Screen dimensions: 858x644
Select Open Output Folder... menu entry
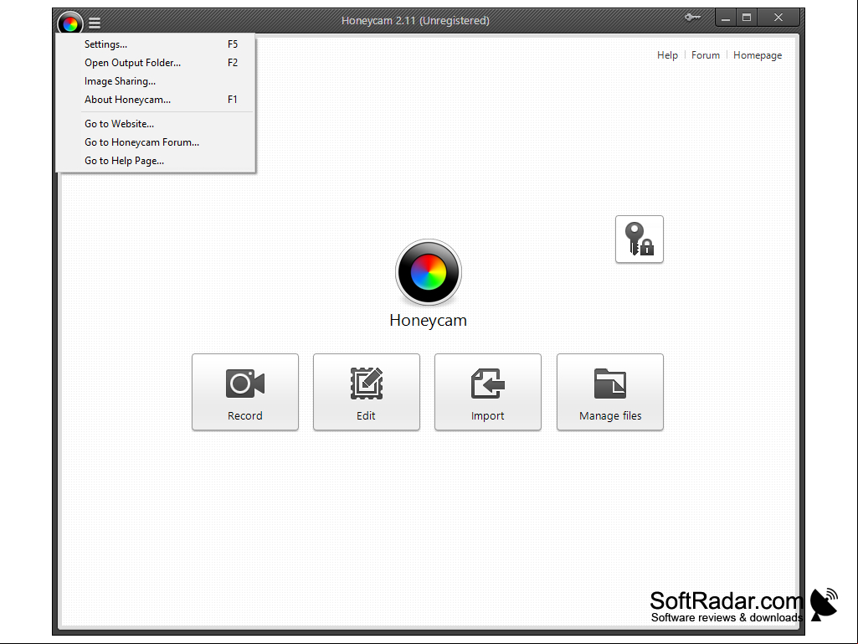tap(156, 63)
